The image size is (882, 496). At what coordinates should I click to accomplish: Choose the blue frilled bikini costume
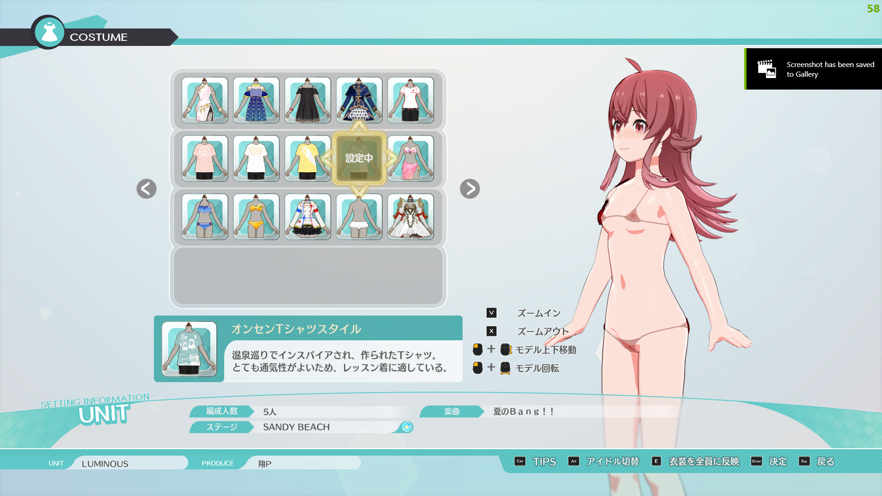point(205,217)
